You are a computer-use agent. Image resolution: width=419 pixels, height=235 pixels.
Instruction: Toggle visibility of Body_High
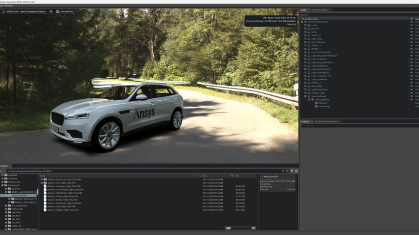click(412, 86)
